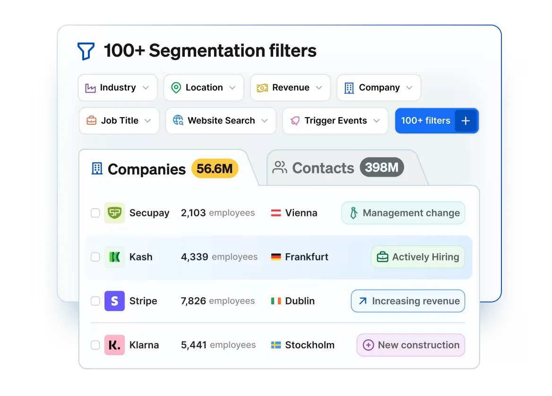Click the plus icon on 100+ filters
The width and height of the screenshot is (552, 396).
(466, 121)
